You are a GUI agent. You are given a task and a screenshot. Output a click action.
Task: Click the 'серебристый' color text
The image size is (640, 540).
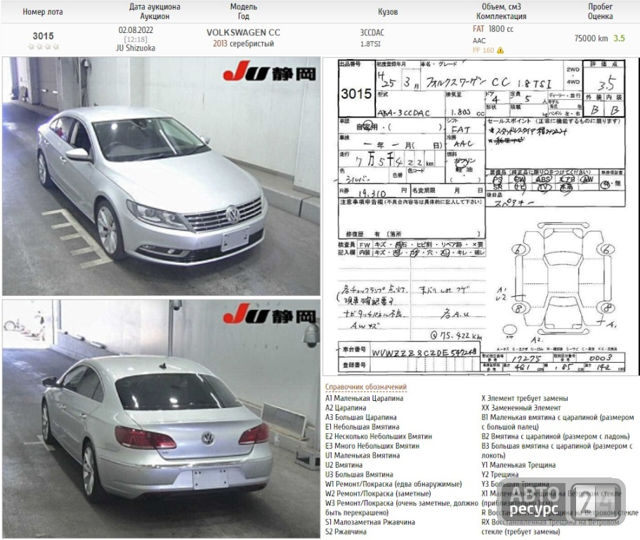click(x=252, y=44)
